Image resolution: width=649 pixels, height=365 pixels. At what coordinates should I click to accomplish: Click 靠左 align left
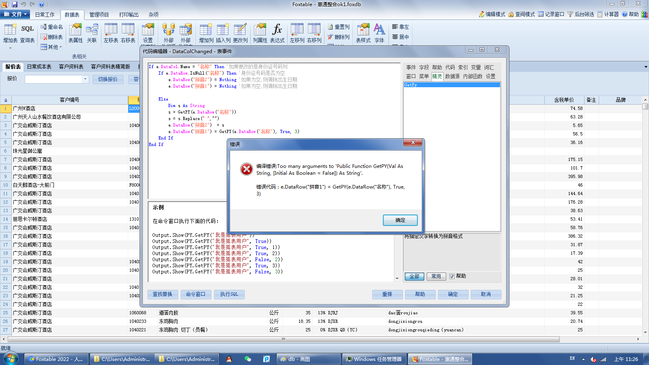400,27
